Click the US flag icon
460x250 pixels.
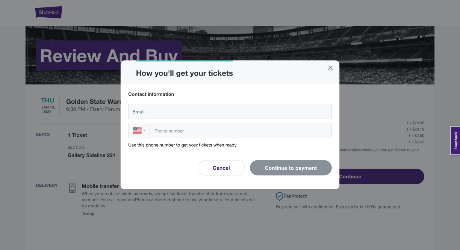click(137, 131)
